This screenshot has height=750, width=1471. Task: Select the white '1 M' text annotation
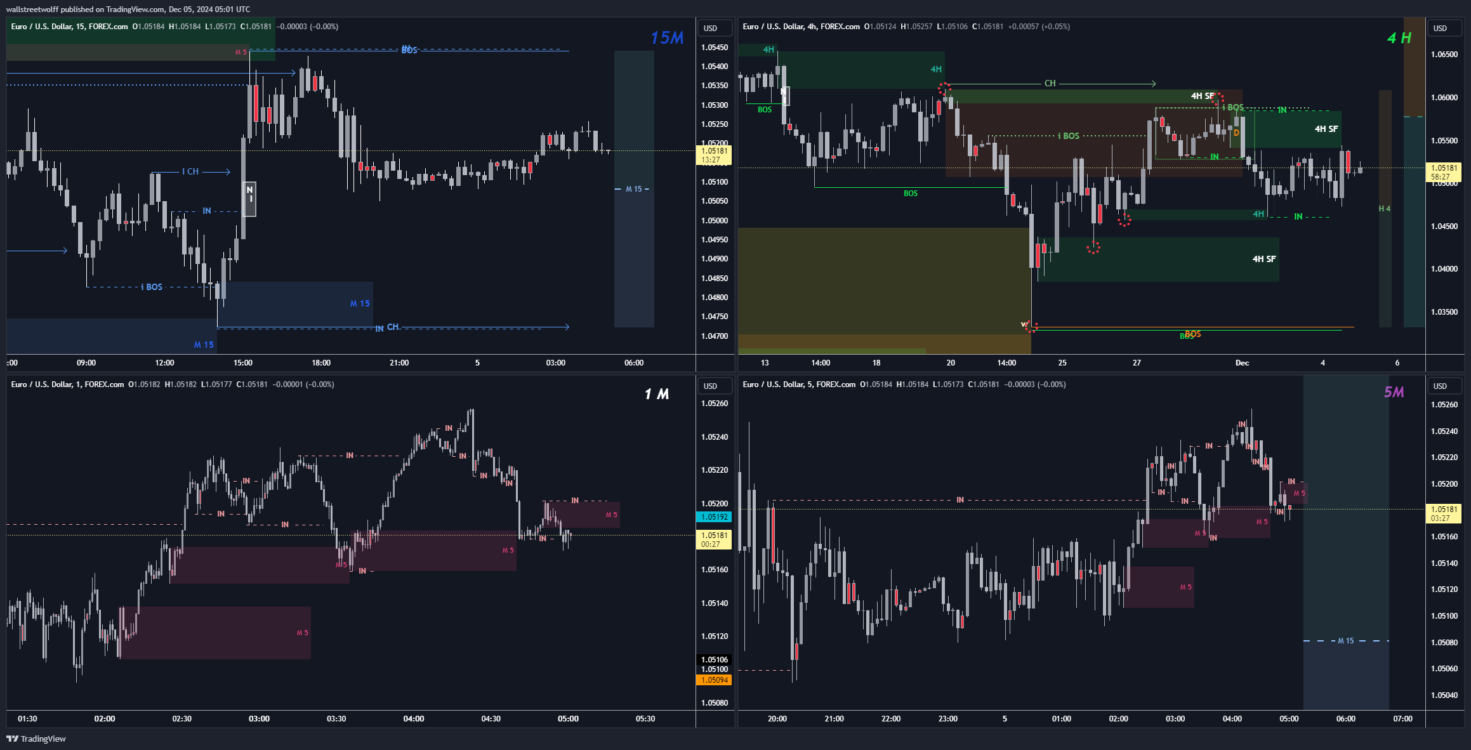coord(657,394)
